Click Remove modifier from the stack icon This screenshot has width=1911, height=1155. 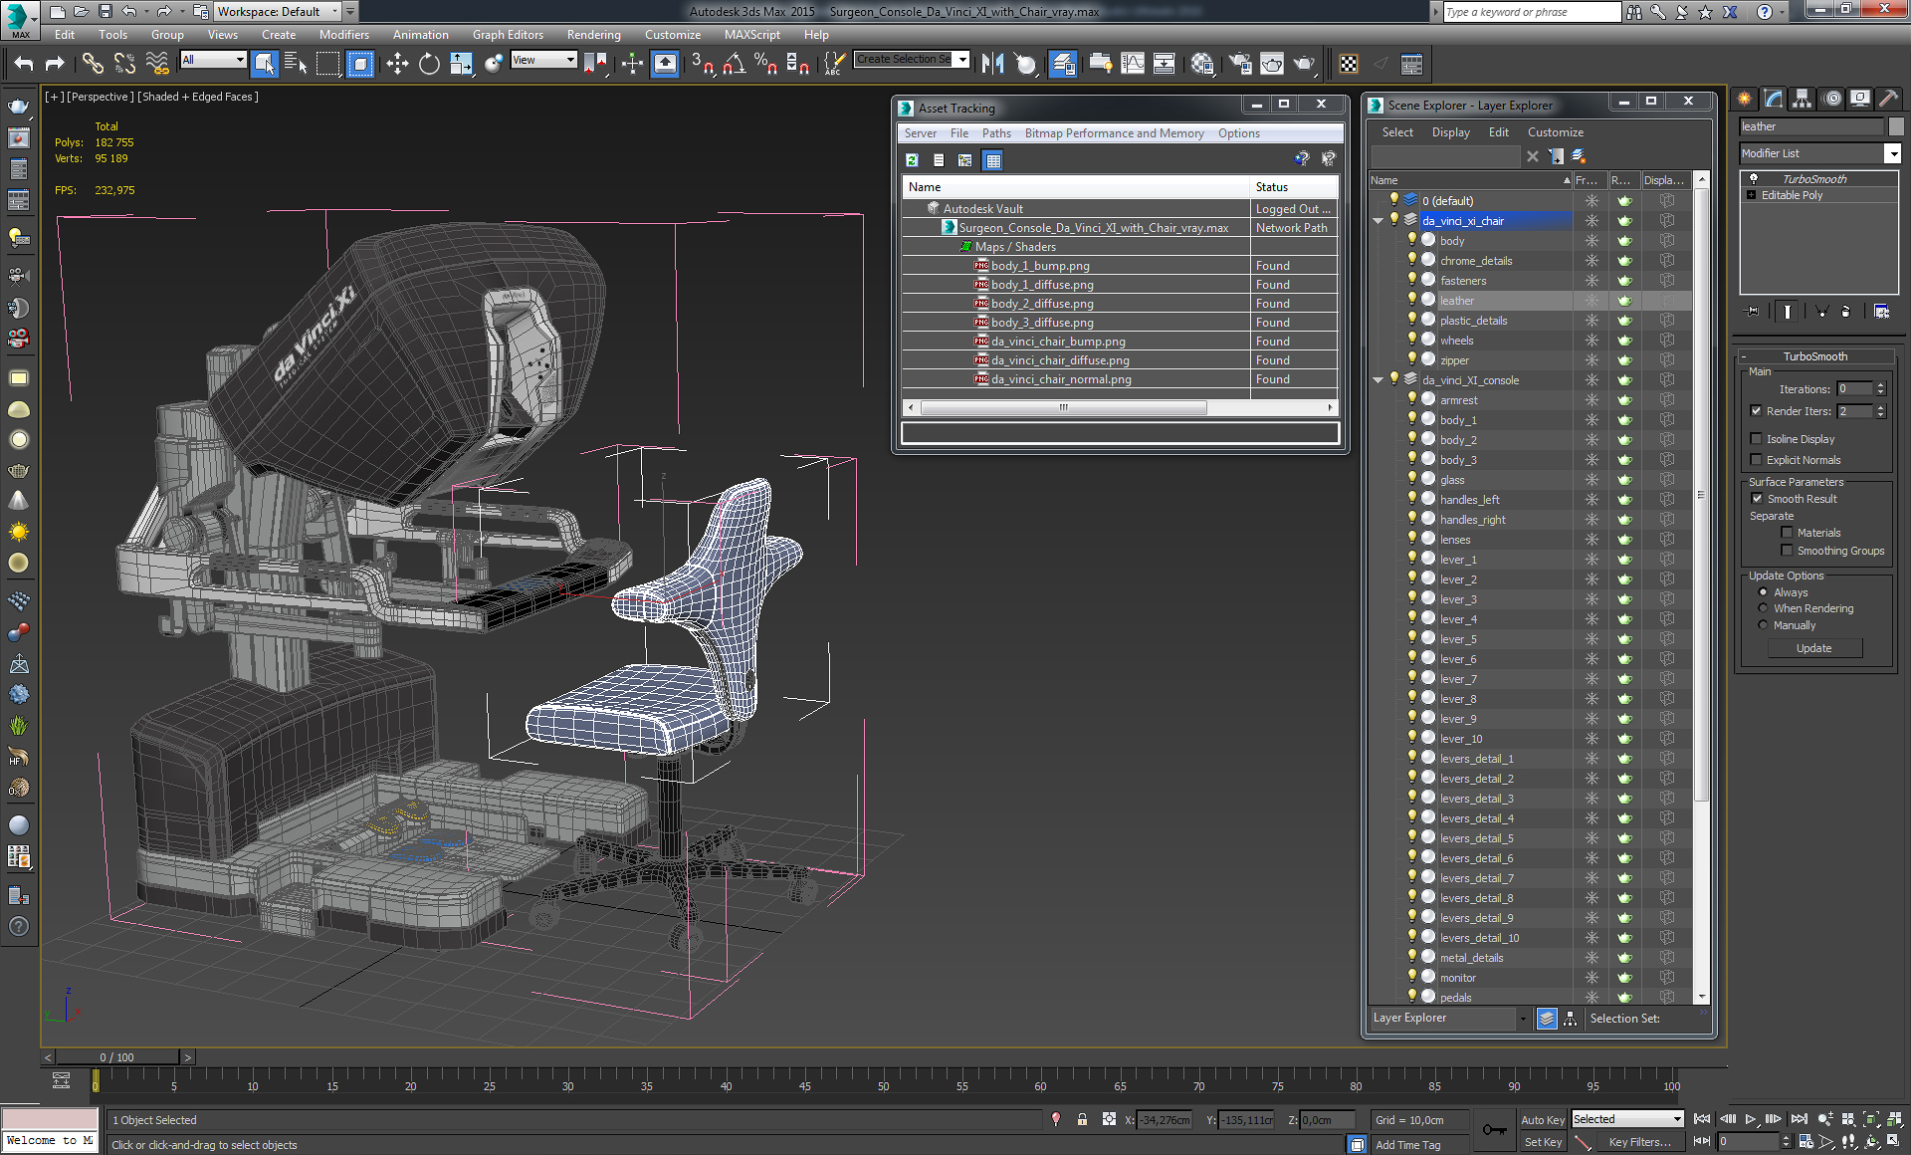click(x=1845, y=312)
